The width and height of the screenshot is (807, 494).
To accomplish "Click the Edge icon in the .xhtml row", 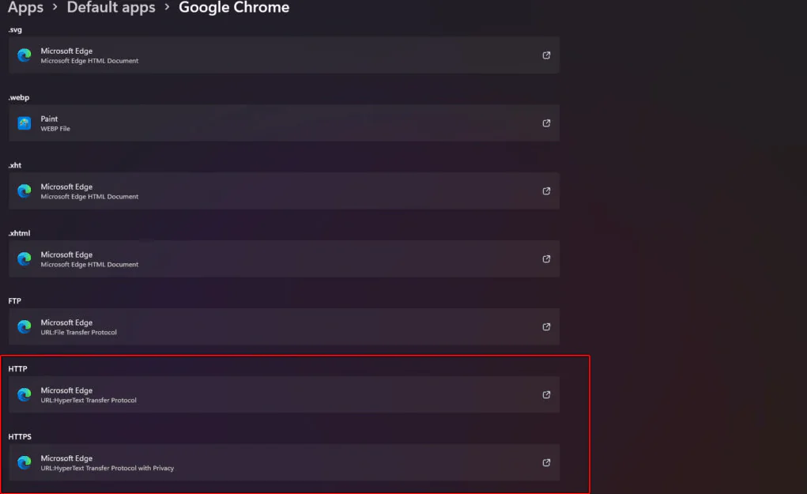I will pyautogui.click(x=25, y=259).
